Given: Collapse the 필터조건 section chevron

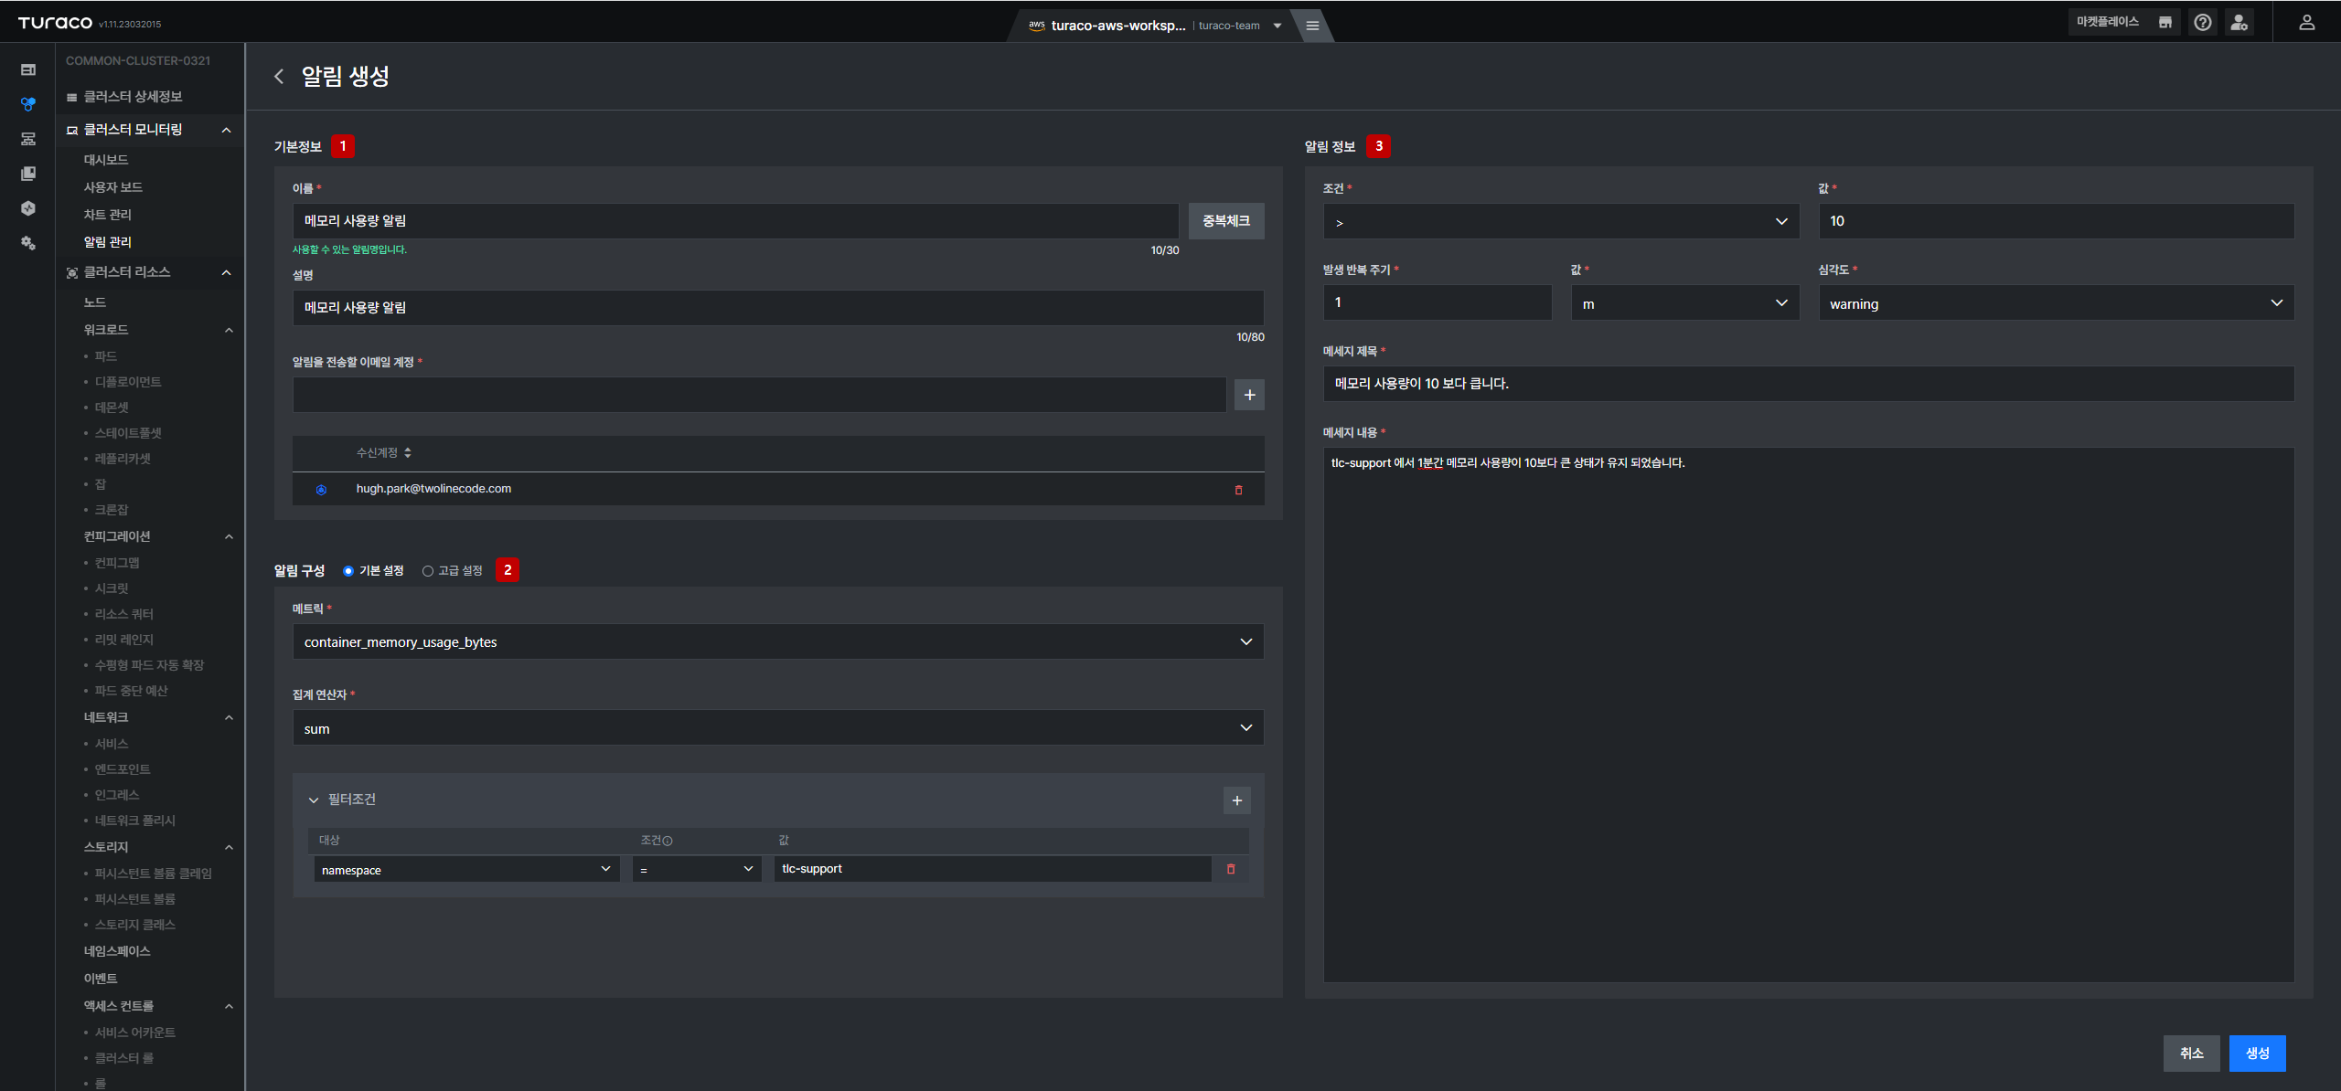Looking at the screenshot, I should pos(314,800).
